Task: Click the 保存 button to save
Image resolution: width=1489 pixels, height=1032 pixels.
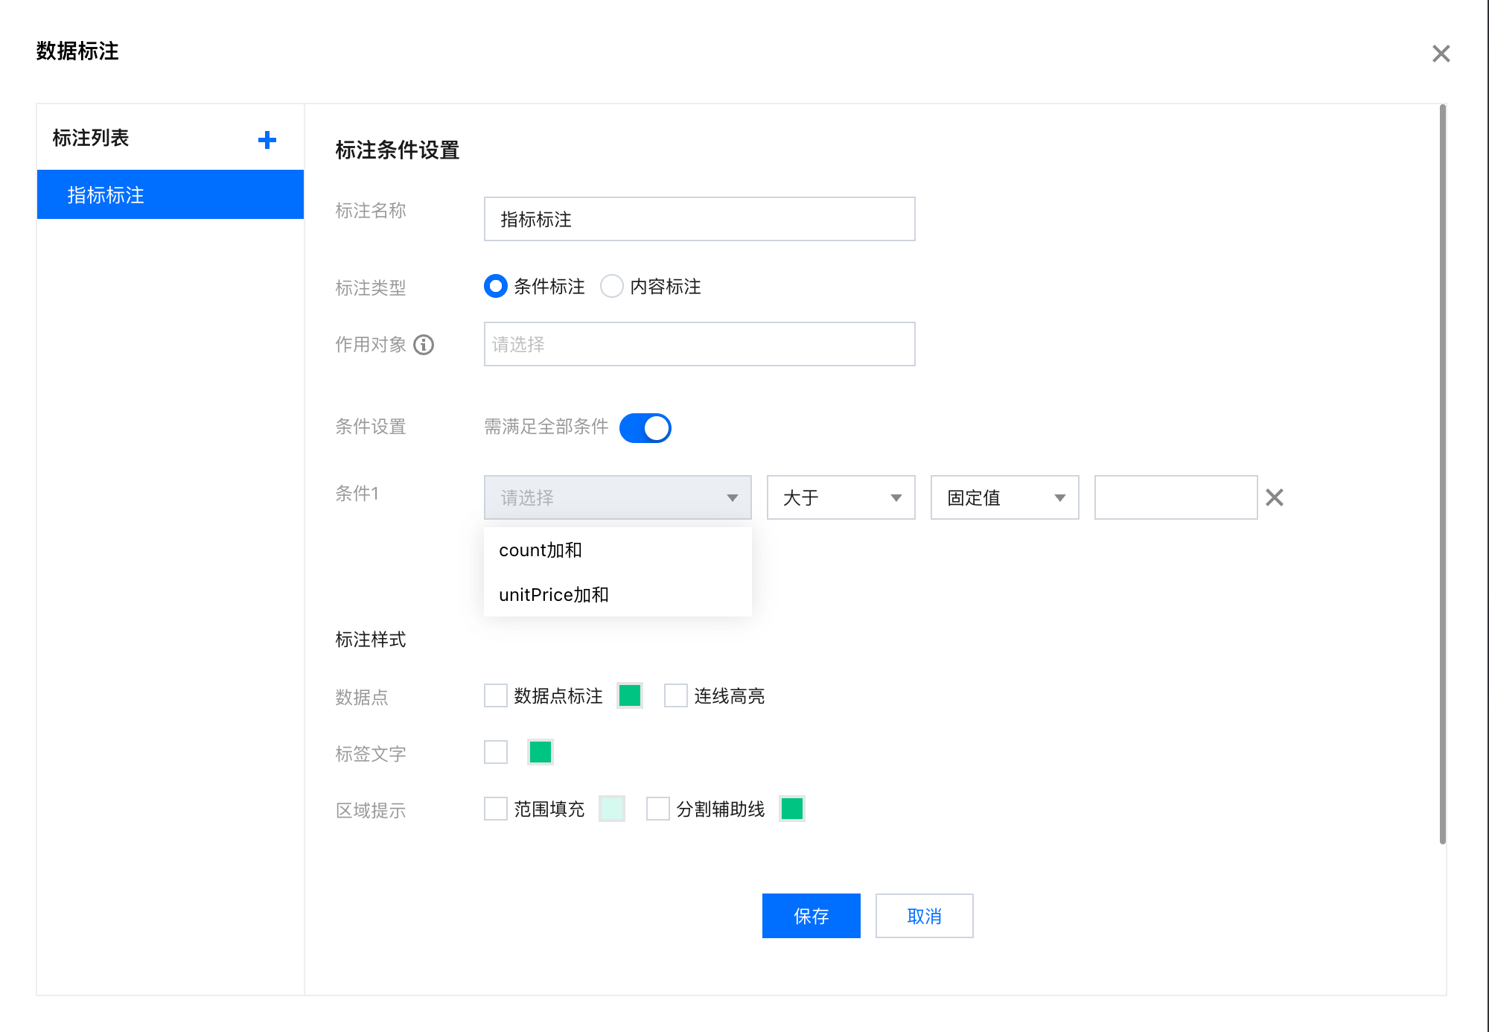Action: pos(811,916)
